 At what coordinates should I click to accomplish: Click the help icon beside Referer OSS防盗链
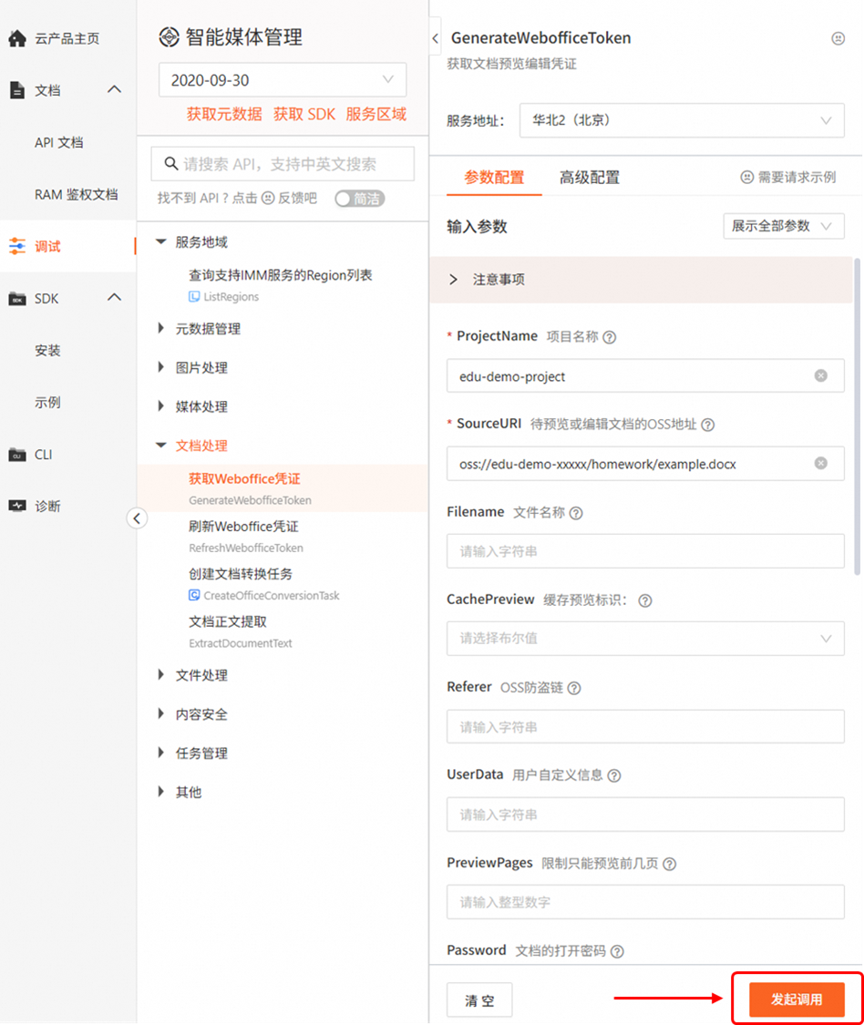tap(573, 689)
